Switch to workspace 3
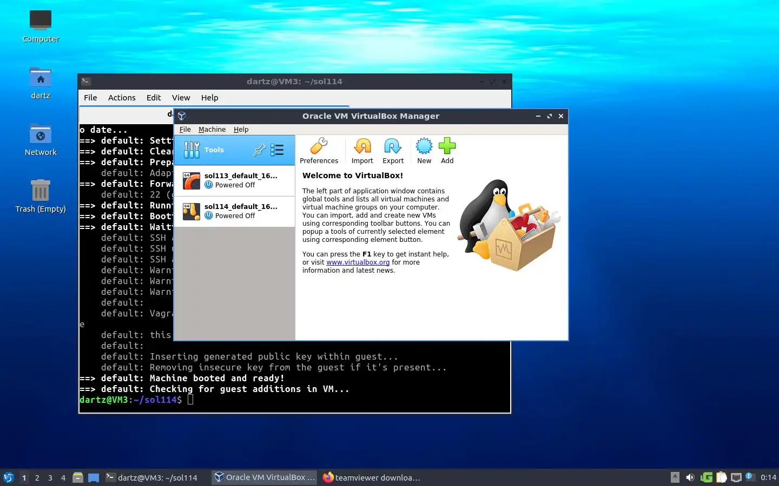The width and height of the screenshot is (779, 486). click(50, 477)
